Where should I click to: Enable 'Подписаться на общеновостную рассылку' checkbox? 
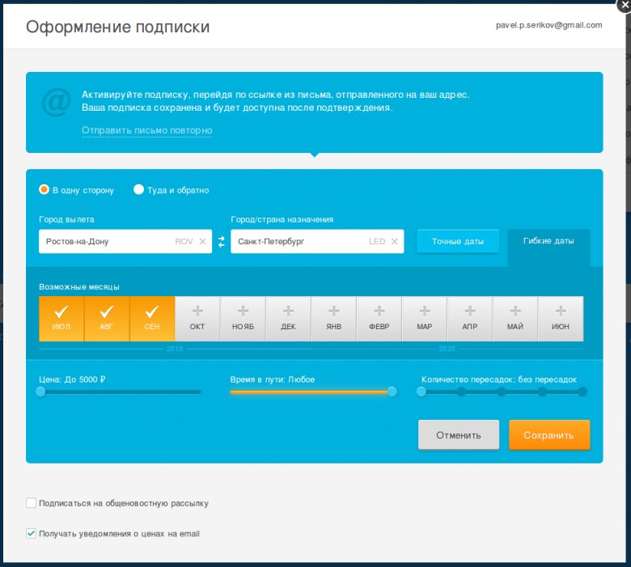coord(32,503)
